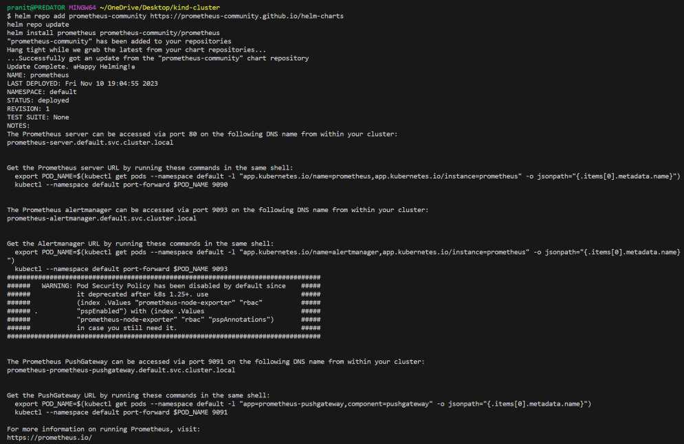Click the 'STATUS: deployed' line

38,100
